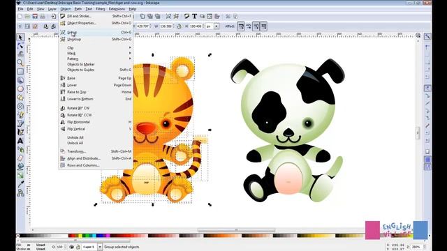The width and height of the screenshot is (447, 251).
Task: Pick the red palette swatch
Action: pos(73,236)
